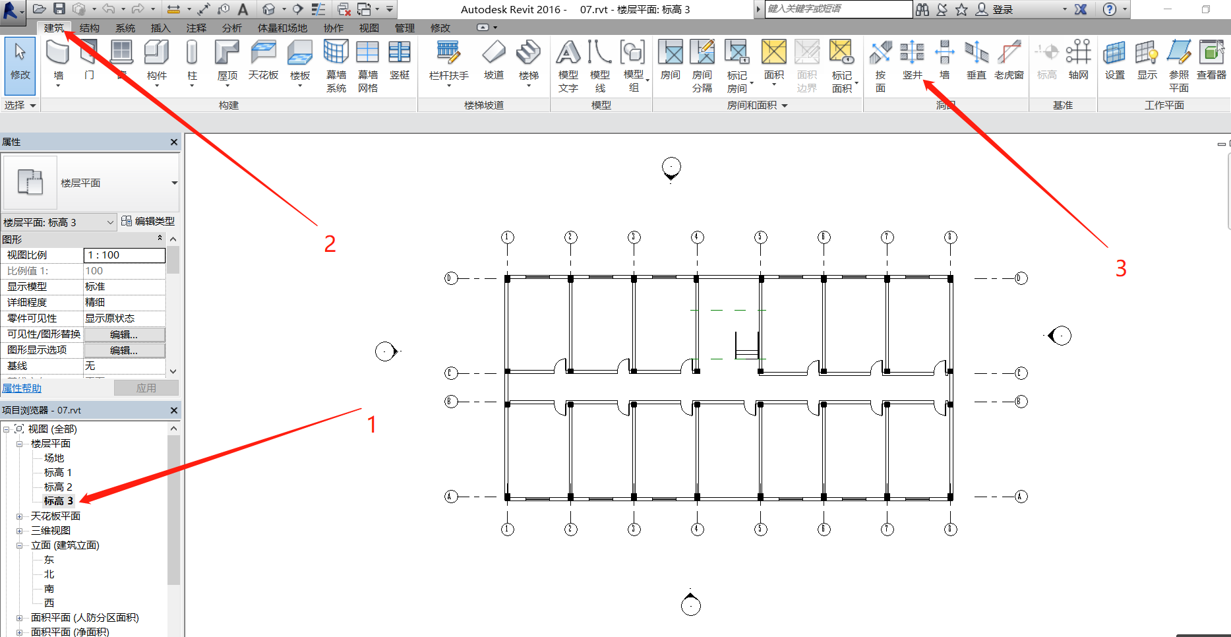
Task: Click the 栏杆扶手 (Railing) tool icon
Action: click(x=448, y=54)
